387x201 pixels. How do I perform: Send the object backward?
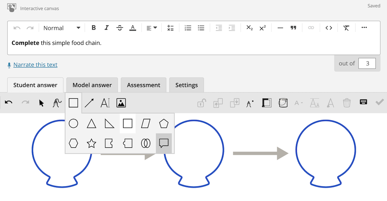pyautogui.click(x=235, y=103)
